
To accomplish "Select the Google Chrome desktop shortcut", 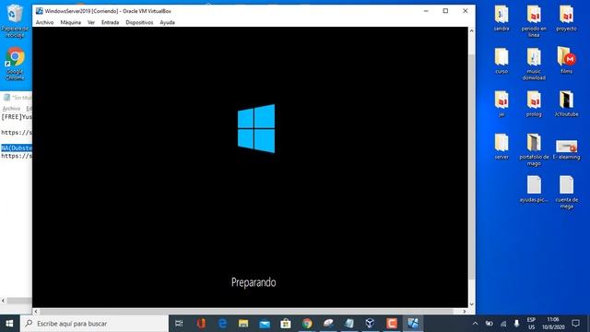I will pyautogui.click(x=15, y=64).
